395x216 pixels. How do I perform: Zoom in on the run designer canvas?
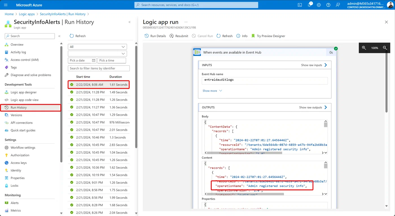pyautogui.click(x=364, y=48)
